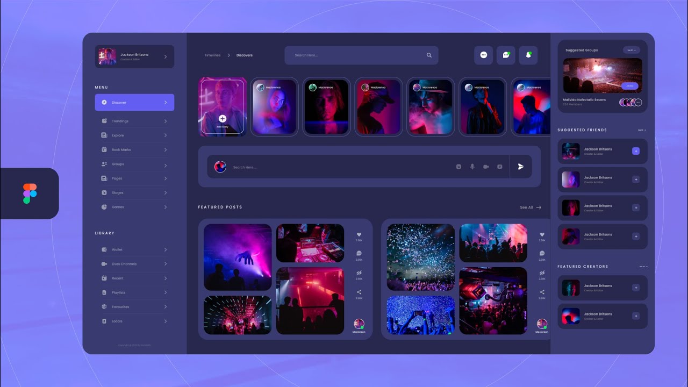Click See All next to Featured Posts
This screenshot has width=688, height=387.
[x=531, y=207]
